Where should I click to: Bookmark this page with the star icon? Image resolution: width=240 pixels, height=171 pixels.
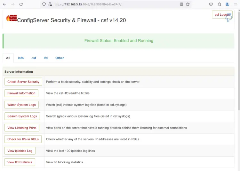click(x=188, y=4)
